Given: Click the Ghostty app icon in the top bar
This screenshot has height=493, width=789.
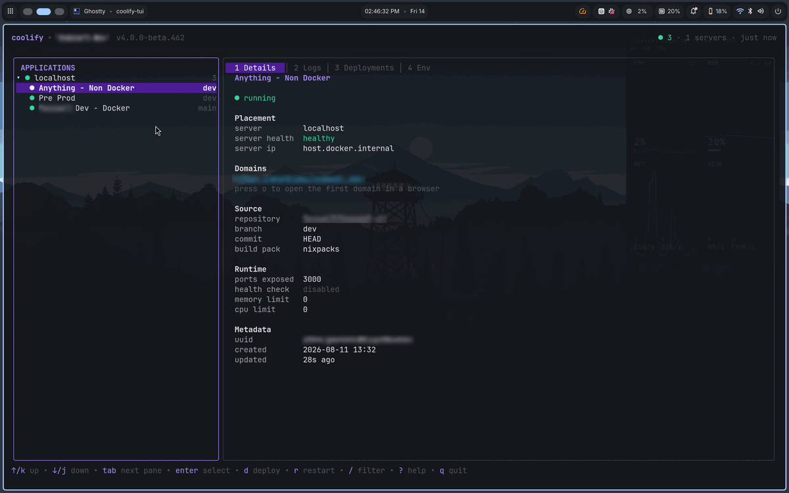Looking at the screenshot, I should (77, 11).
